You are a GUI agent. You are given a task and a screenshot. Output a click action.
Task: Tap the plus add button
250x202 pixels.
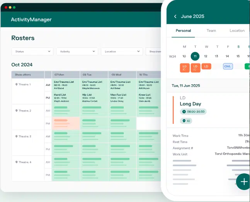coord(243,181)
